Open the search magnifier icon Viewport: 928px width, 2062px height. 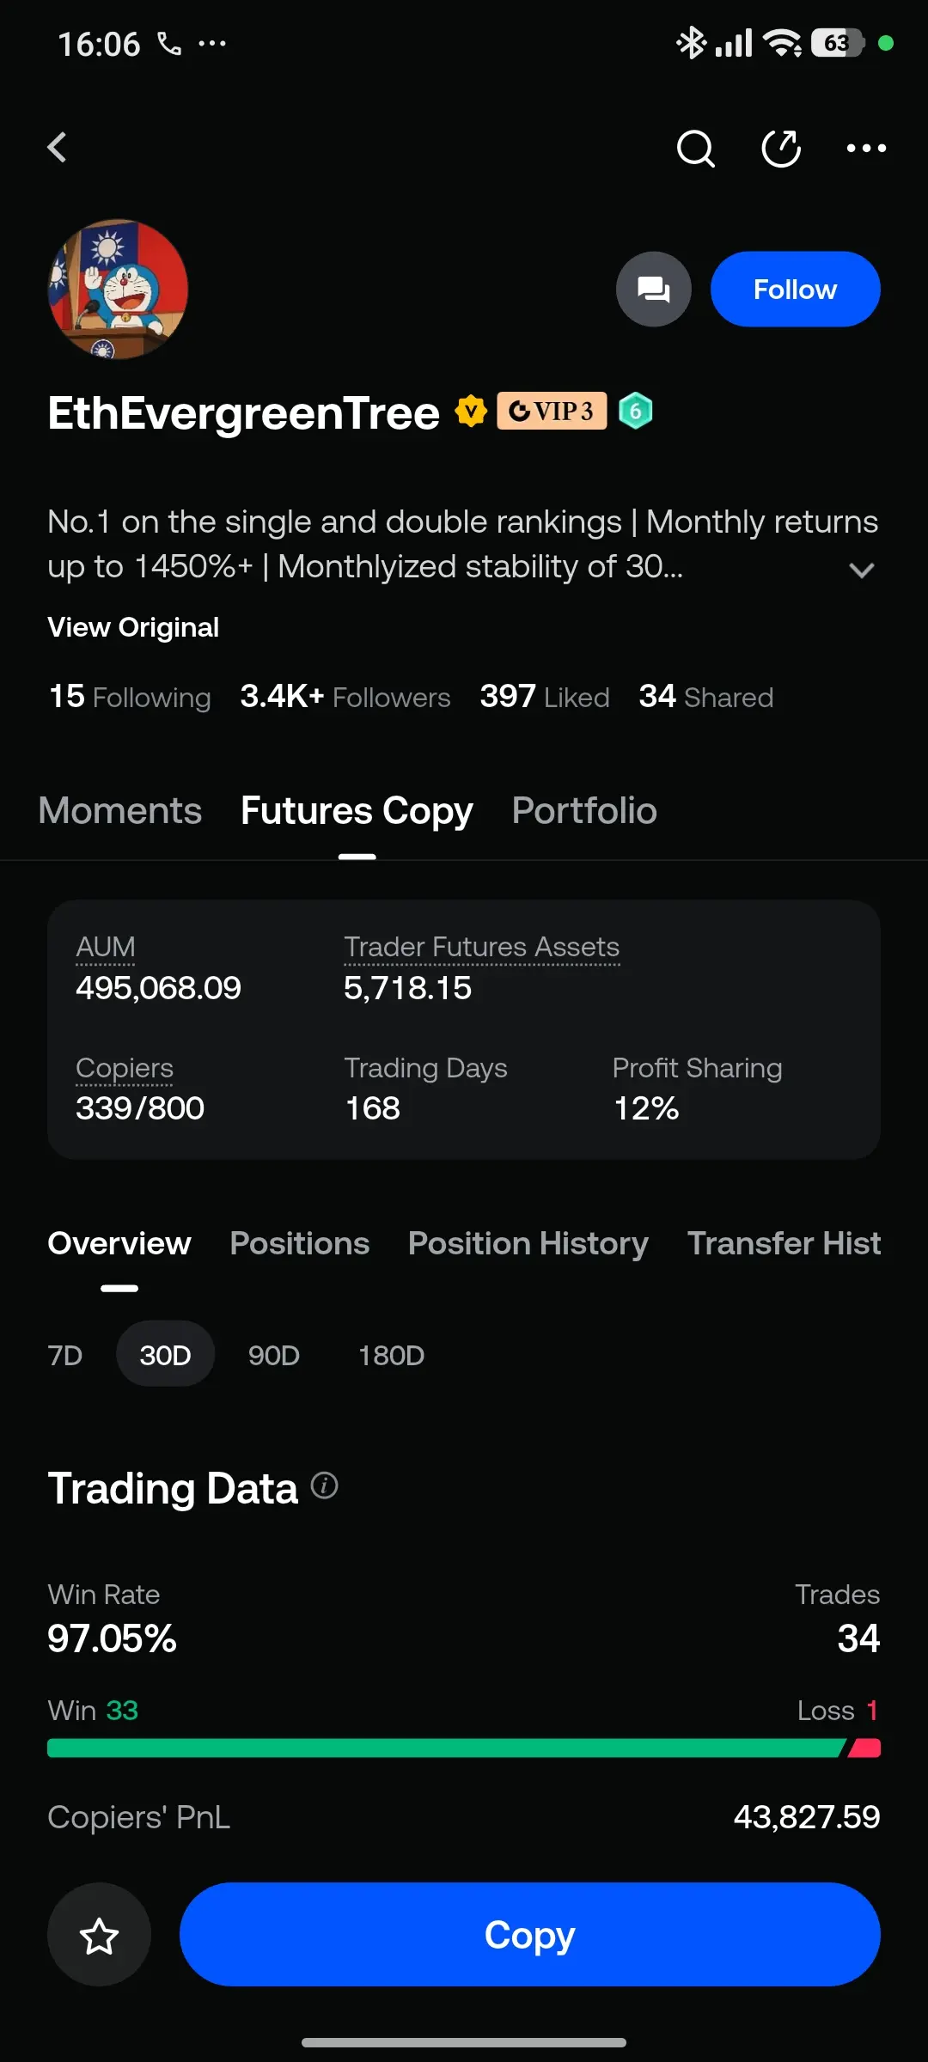[695, 149]
